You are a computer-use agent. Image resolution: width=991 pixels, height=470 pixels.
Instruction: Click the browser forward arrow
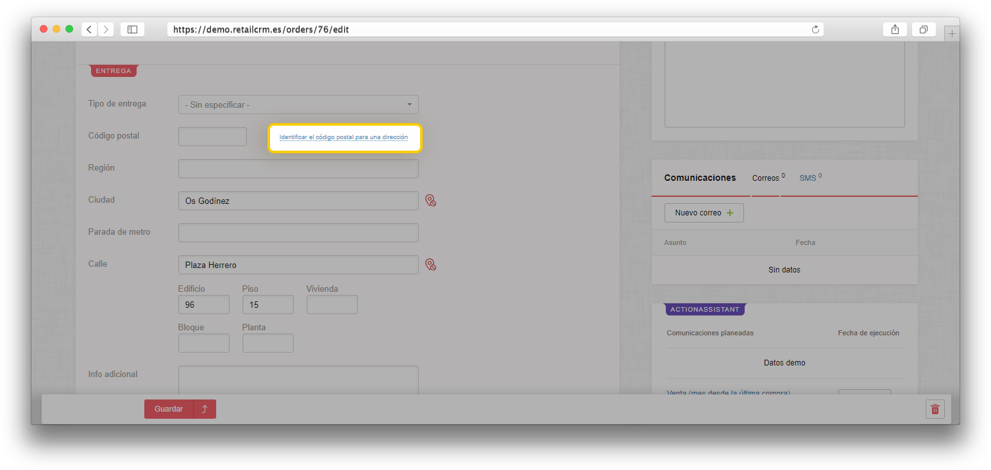click(106, 29)
